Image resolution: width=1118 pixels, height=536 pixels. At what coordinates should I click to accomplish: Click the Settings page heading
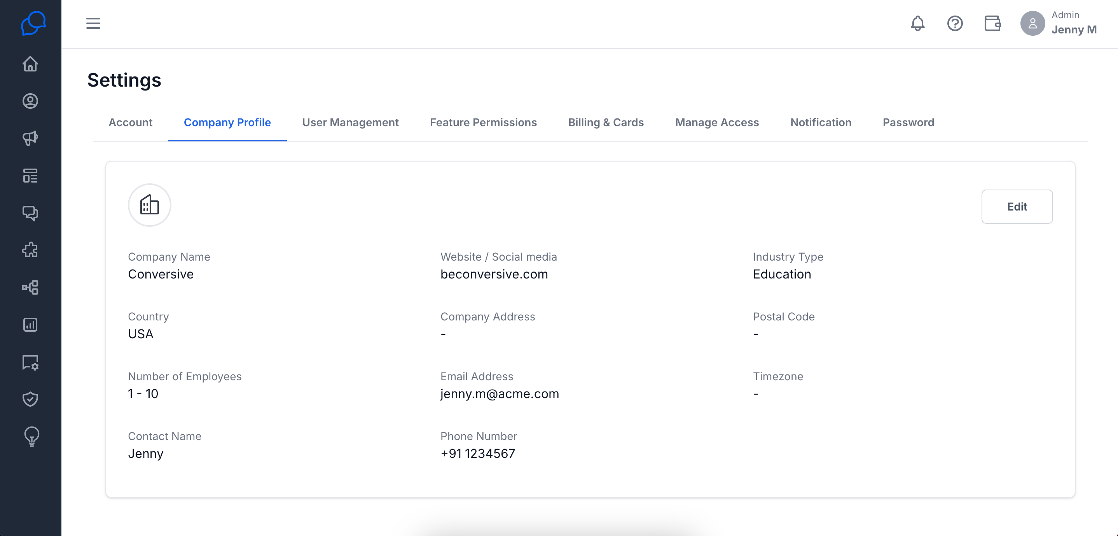coord(124,80)
